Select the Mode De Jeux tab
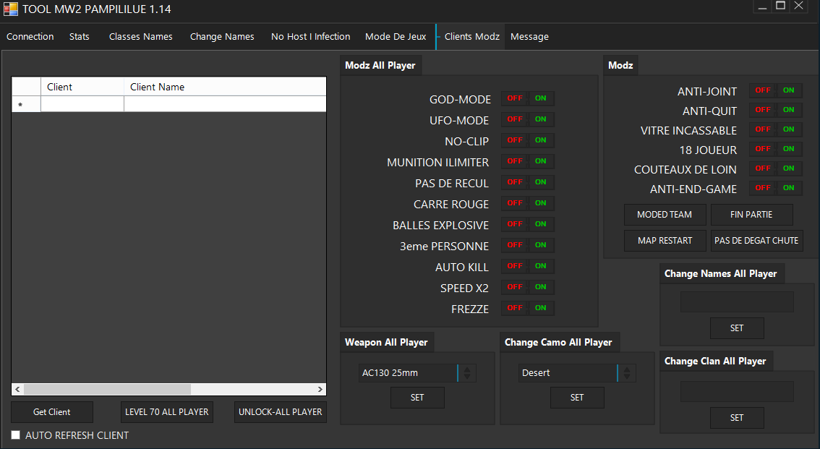The height and width of the screenshot is (449, 820). (x=396, y=37)
